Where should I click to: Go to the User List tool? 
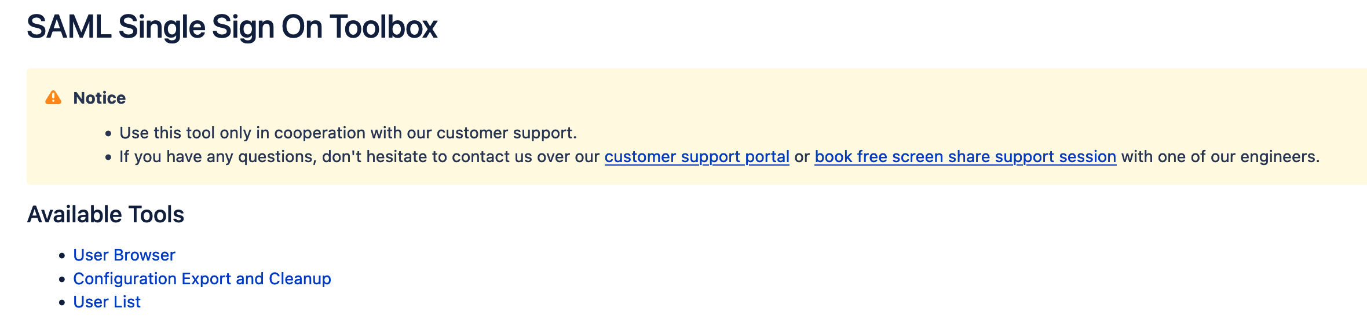(107, 302)
